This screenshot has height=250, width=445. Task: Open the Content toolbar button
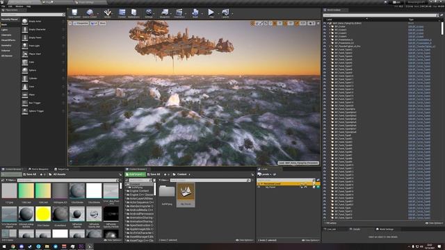(x=122, y=12)
